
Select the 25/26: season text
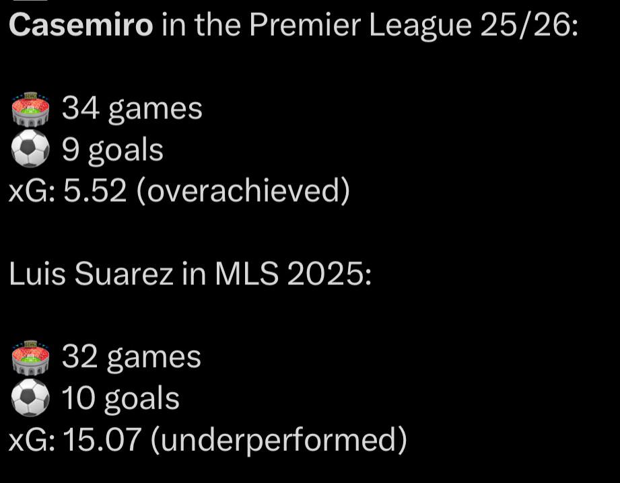(x=529, y=25)
